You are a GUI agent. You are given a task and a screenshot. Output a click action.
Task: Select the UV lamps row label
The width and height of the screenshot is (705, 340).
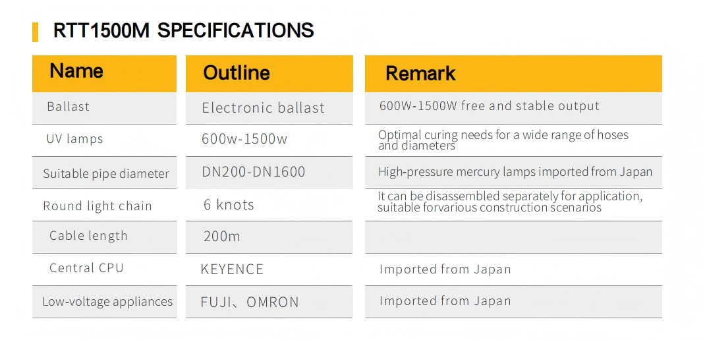(x=74, y=139)
